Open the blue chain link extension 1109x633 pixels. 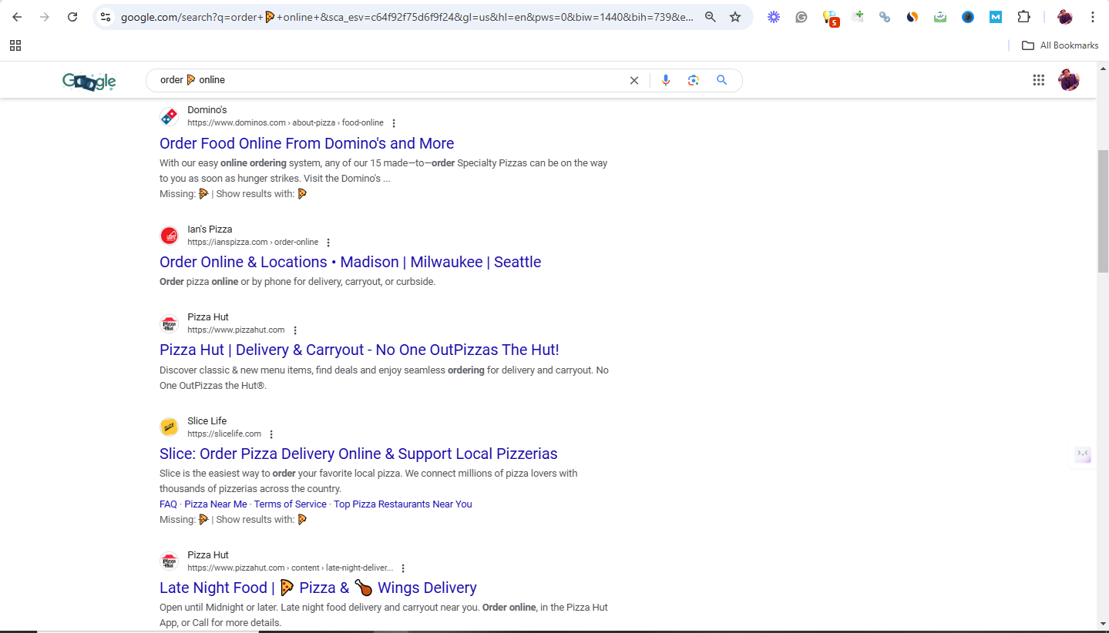pyautogui.click(x=885, y=17)
